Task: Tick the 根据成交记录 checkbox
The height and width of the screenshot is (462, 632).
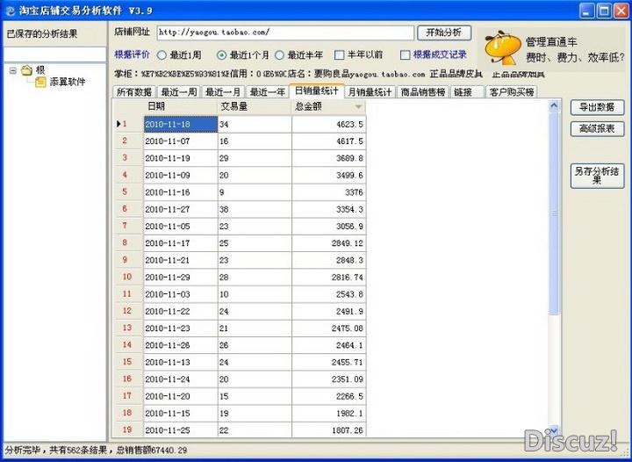Action: (x=405, y=54)
